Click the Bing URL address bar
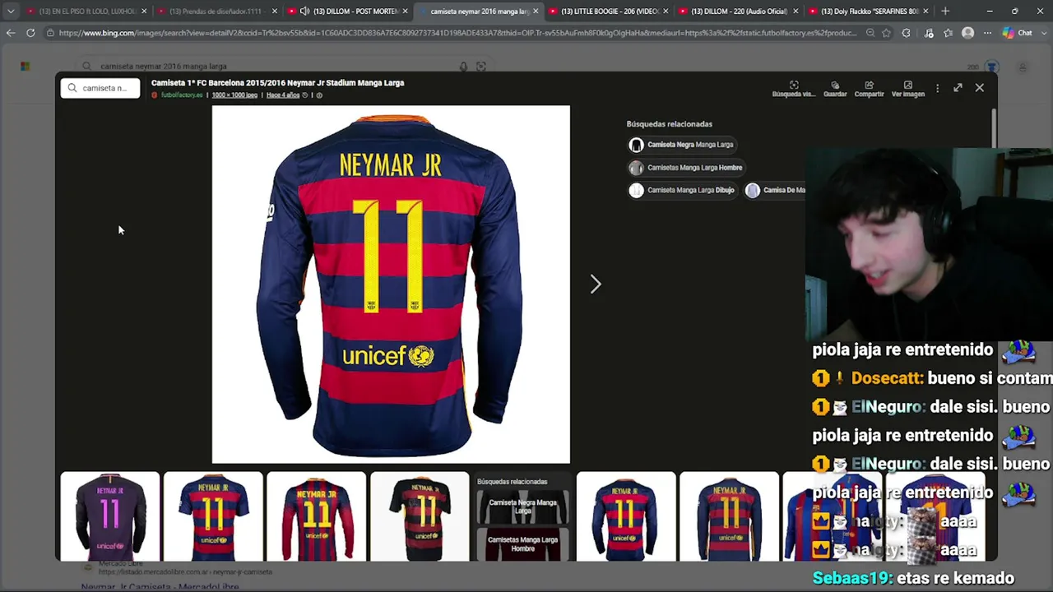This screenshot has width=1053, height=592. click(x=458, y=33)
